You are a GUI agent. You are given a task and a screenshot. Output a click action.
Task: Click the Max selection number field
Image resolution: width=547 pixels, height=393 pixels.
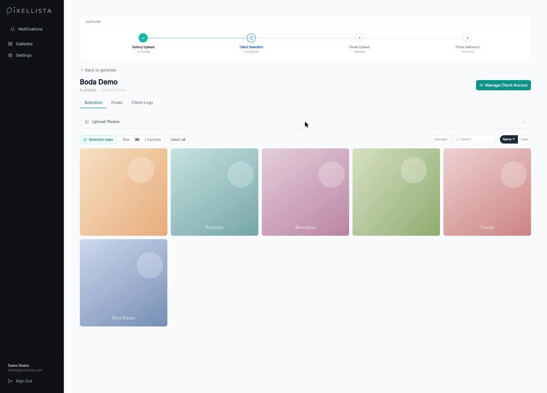point(137,139)
